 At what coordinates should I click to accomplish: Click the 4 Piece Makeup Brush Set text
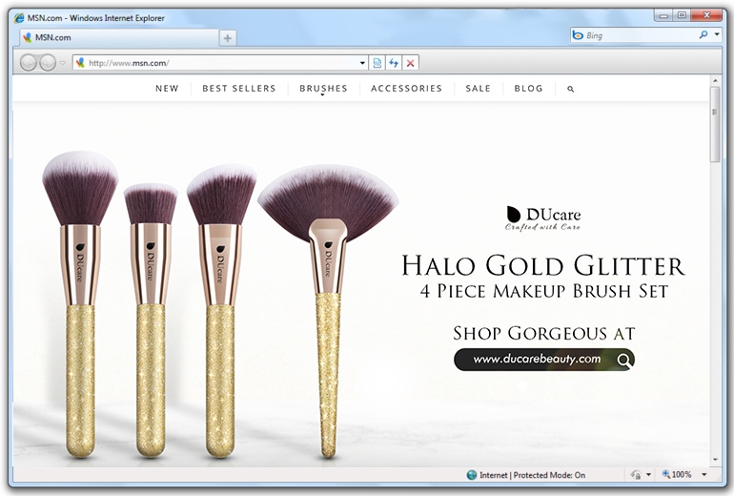[543, 291]
